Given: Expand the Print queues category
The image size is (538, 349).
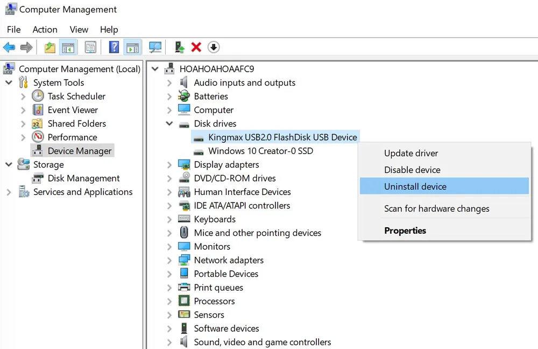Looking at the screenshot, I should (x=169, y=288).
